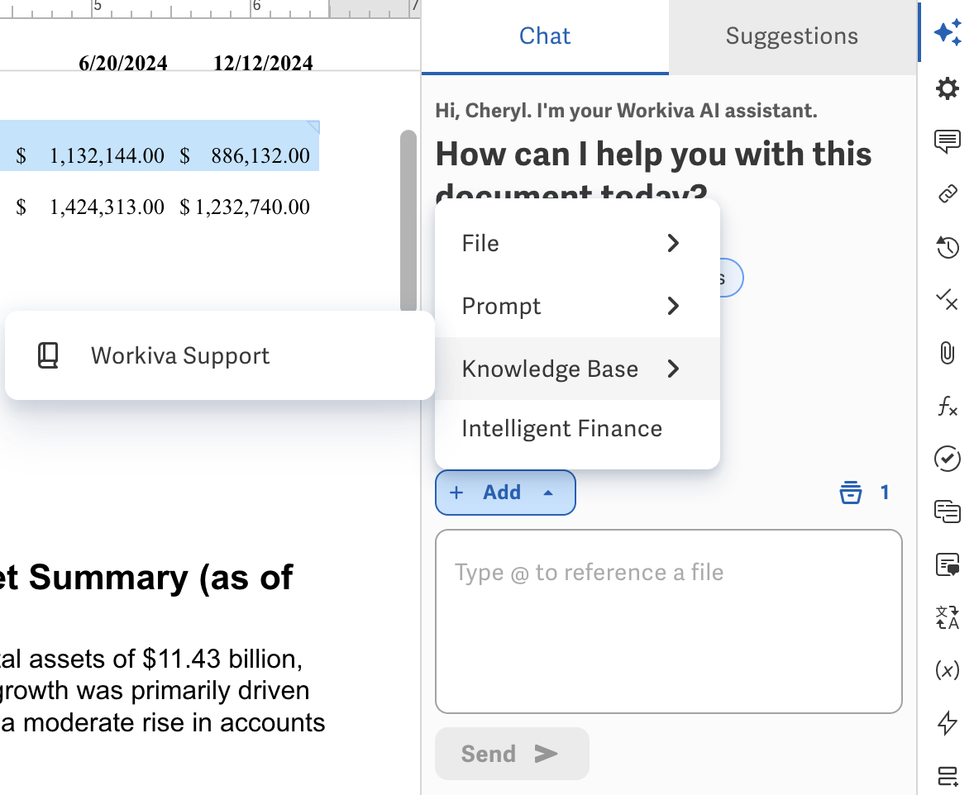Click the chat input 'Type @ to reference a file'
974x795 pixels.
668,621
